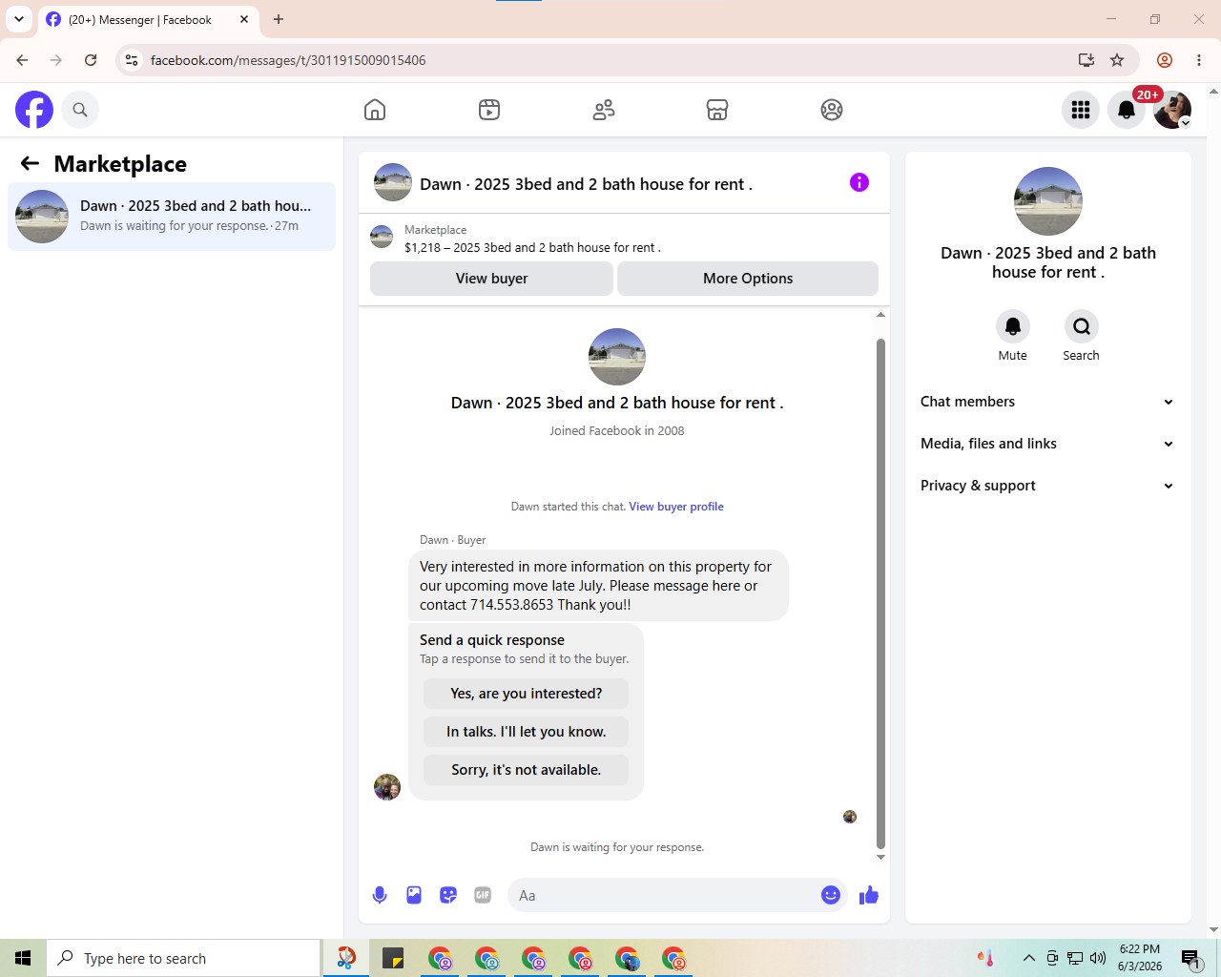This screenshot has width=1221, height=977.
Task: Open the Friends icon in top navigation
Action: pos(604,110)
